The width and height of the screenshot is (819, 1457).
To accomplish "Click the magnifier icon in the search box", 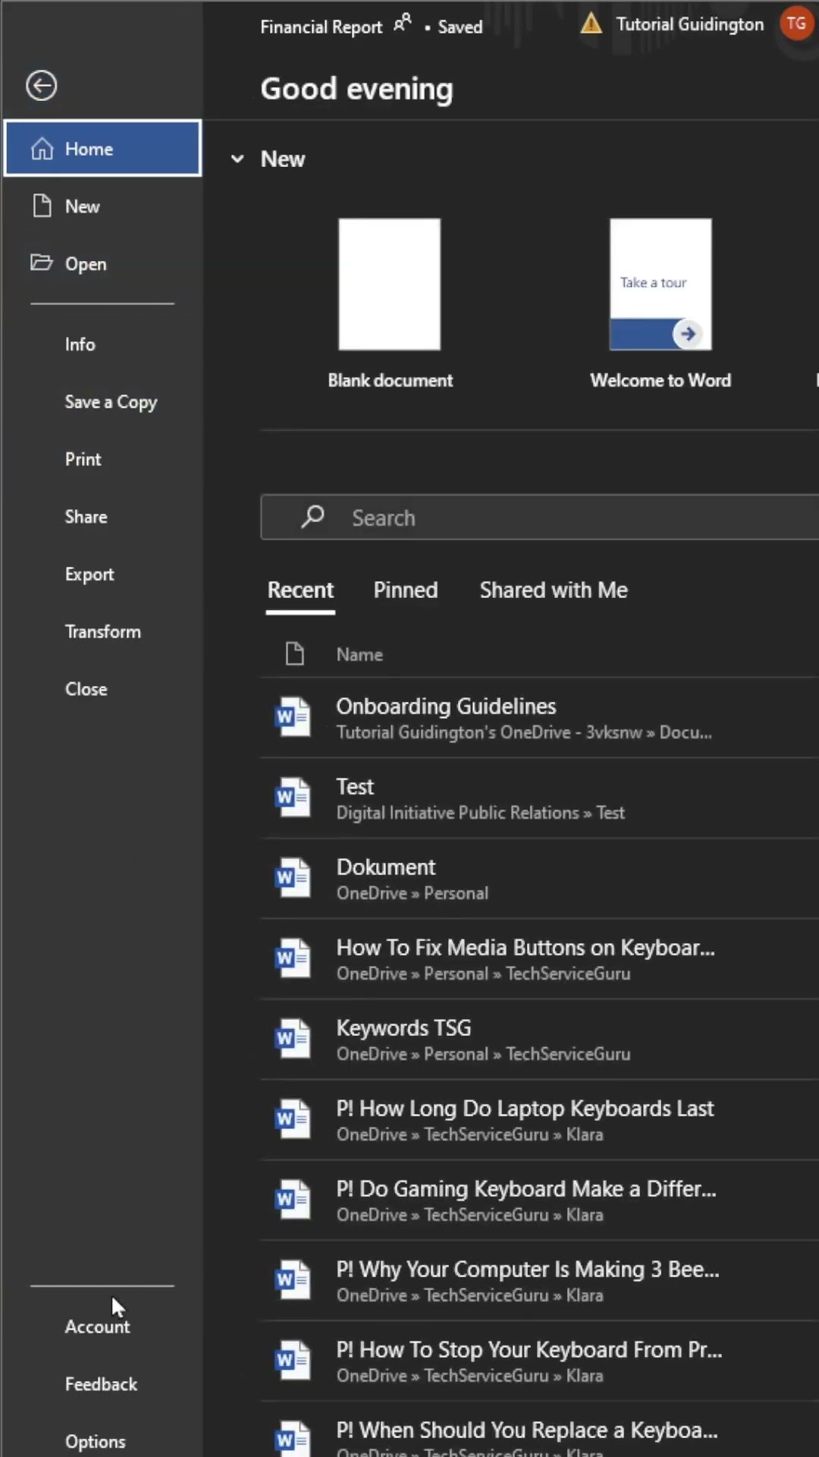I will point(312,517).
